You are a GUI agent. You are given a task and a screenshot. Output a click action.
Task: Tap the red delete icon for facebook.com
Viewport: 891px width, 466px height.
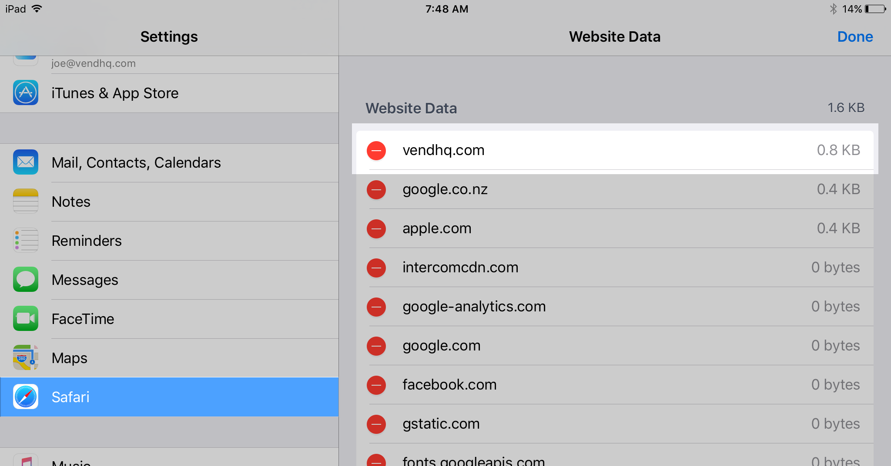click(x=376, y=385)
